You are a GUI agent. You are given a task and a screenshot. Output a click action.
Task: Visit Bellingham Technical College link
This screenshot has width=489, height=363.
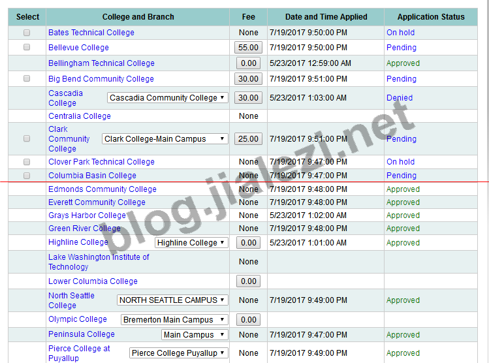pos(101,63)
